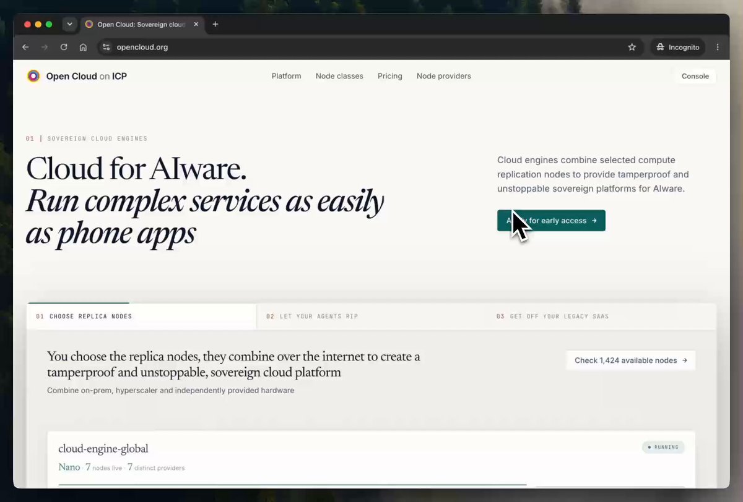Switch to Let Your Agents Rip tab
Viewport: 743px width, 502px height.
371,316
